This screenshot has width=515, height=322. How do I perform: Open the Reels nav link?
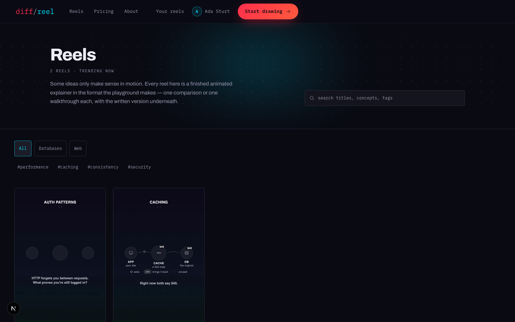click(x=76, y=11)
